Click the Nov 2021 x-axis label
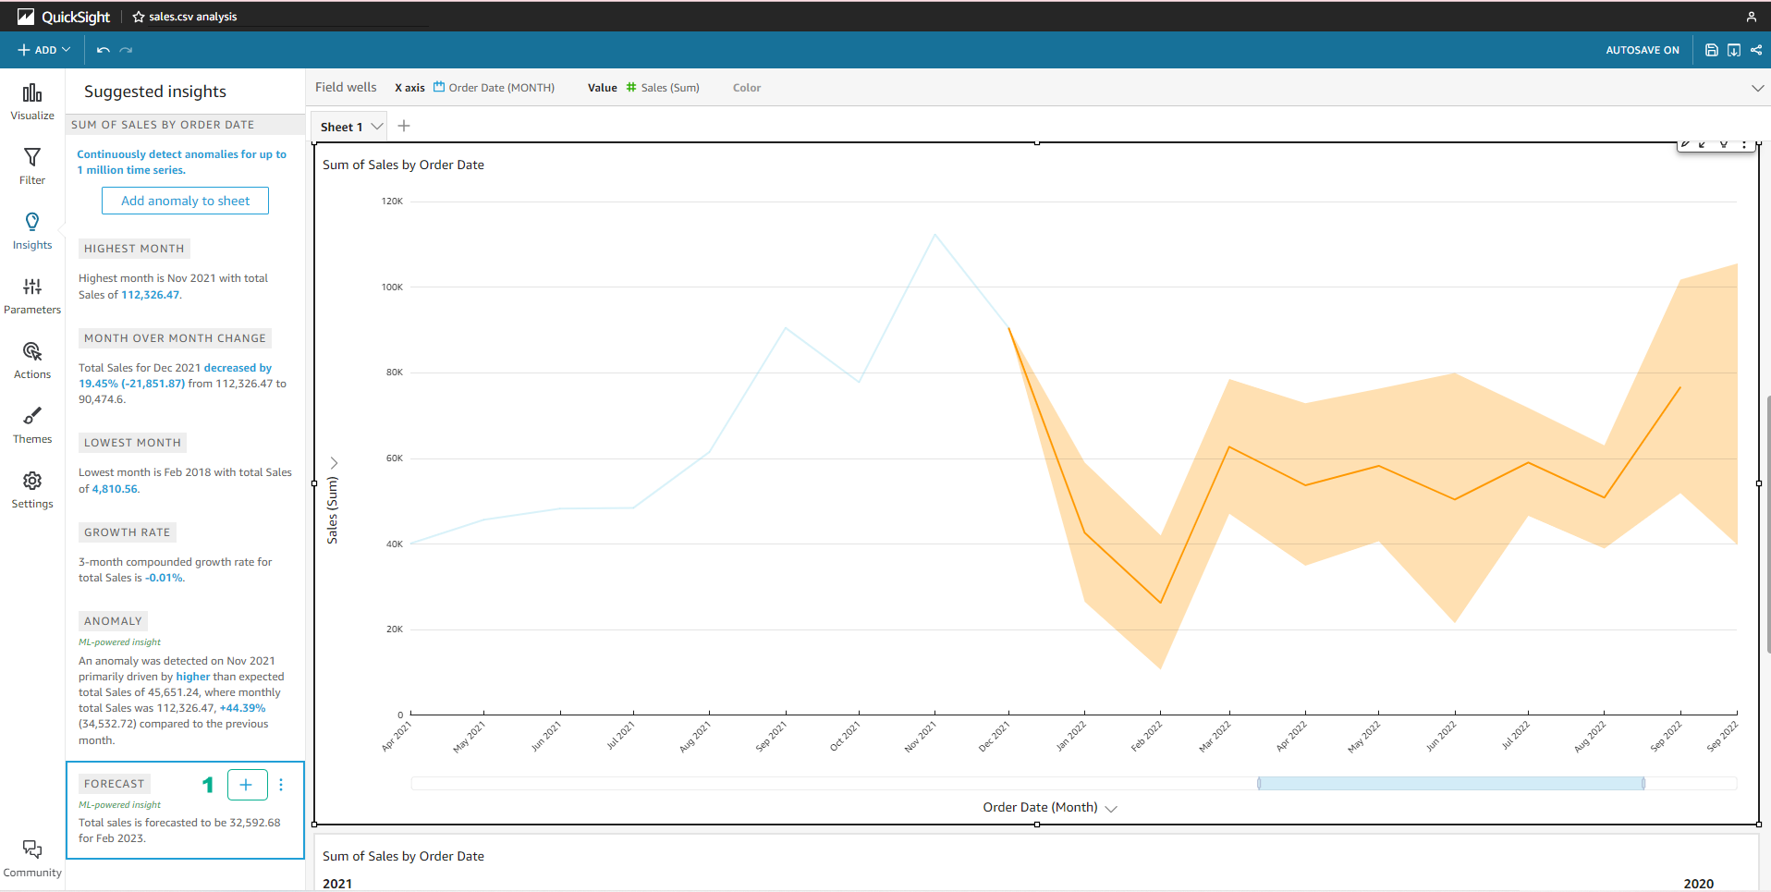Viewport: 1771px width, 892px height. pos(921,737)
